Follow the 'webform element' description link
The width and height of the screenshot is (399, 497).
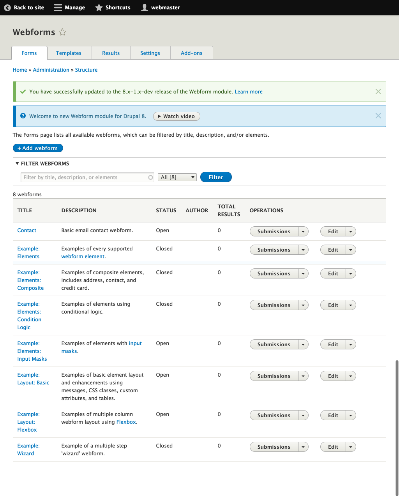coord(83,256)
